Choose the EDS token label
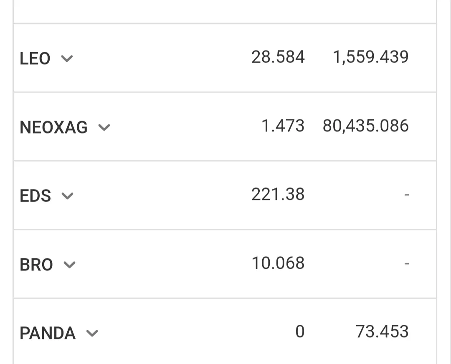 (x=35, y=196)
